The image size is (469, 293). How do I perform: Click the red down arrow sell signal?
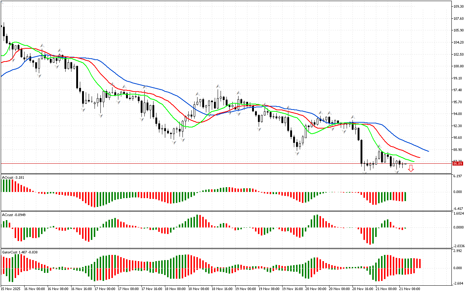[411, 168]
